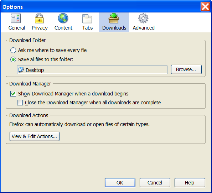Click the Desktop folder icon in path field
Screen dimensions: 212x193
click(21, 70)
